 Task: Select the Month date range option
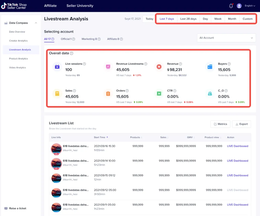click(x=232, y=19)
